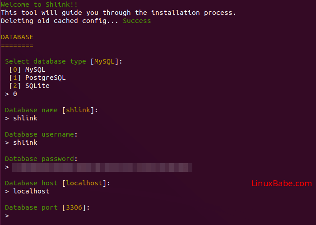Pick the [2] SQLite option line
Screen dimensions: 316x225
(x=29, y=86)
